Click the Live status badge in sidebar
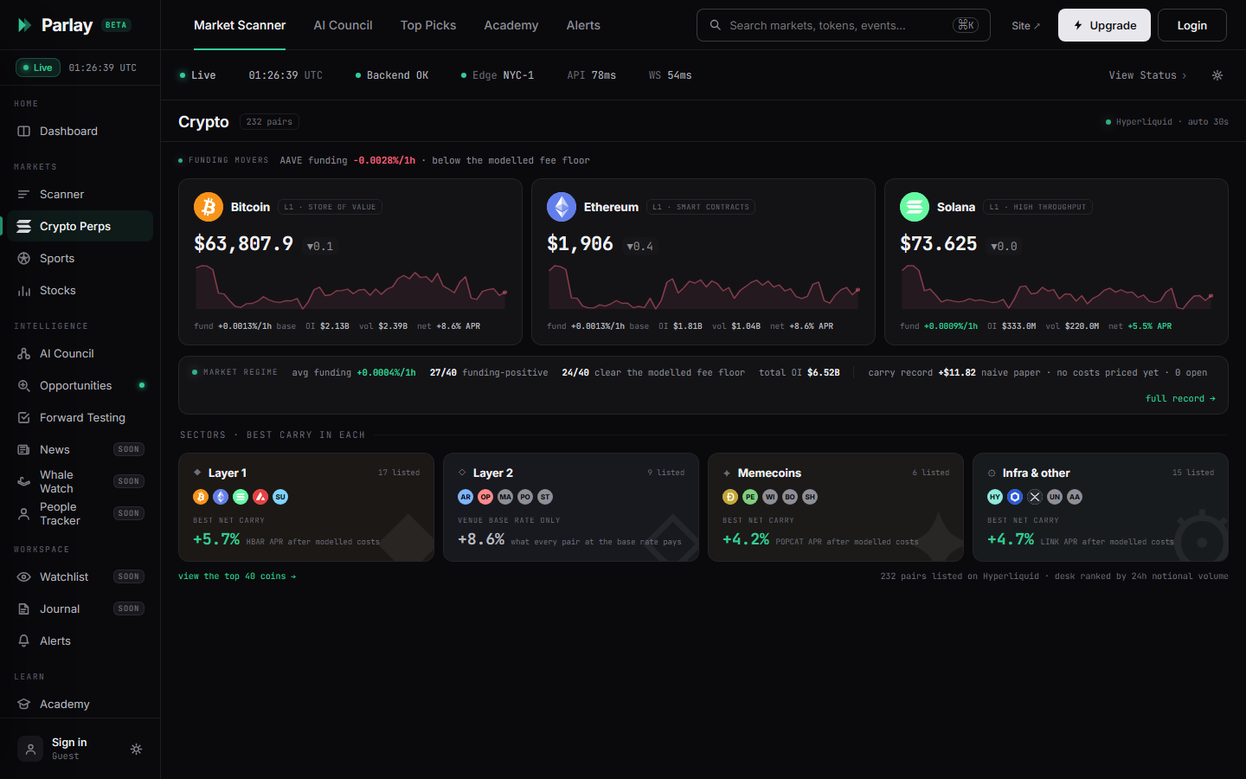 (38, 68)
